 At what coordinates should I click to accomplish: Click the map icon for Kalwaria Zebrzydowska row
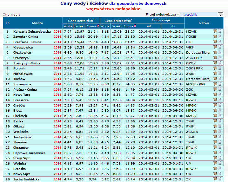click(215, 31)
